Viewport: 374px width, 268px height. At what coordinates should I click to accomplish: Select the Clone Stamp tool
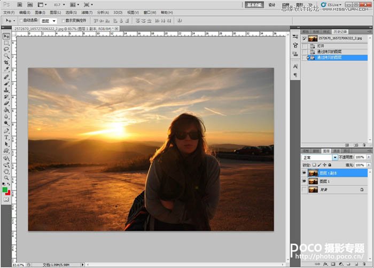tap(6, 90)
